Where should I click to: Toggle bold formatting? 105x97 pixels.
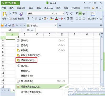tap(29, 18)
